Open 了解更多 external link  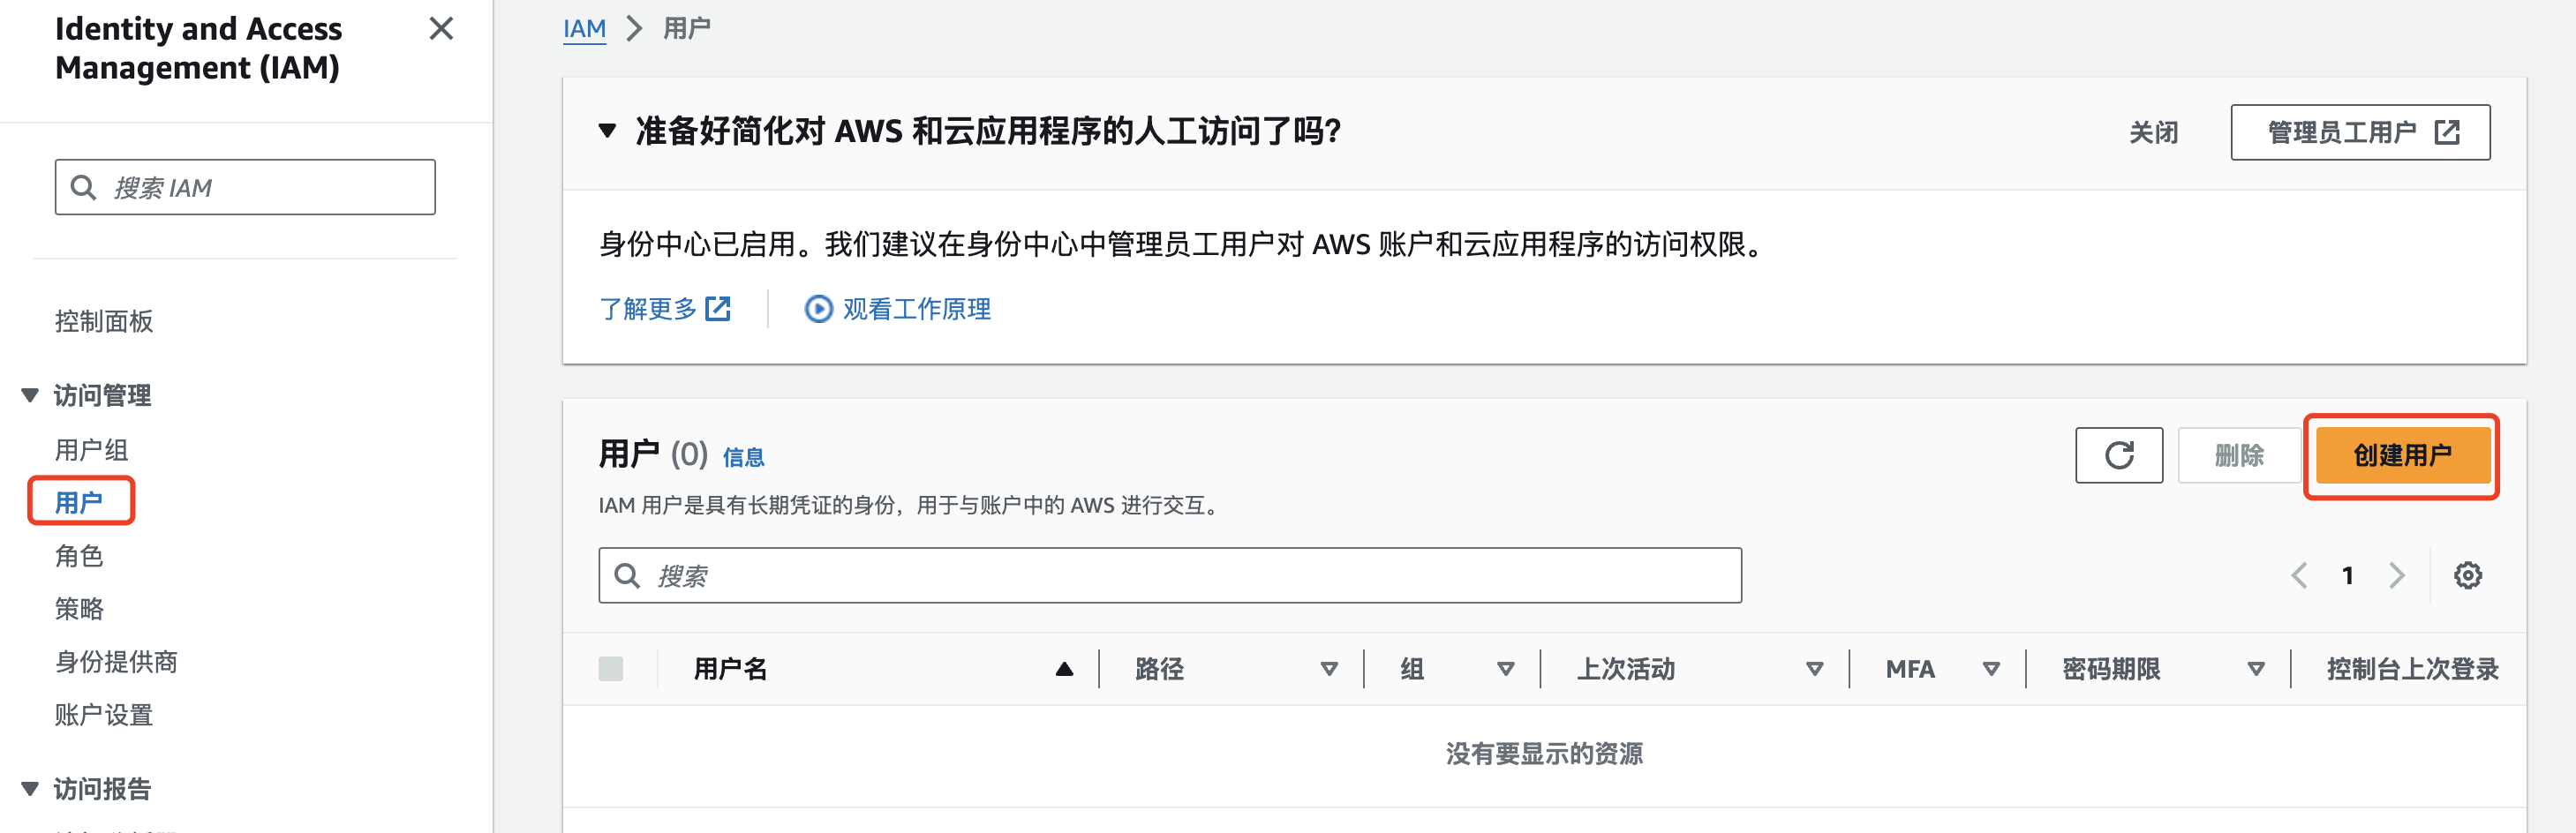tap(665, 309)
